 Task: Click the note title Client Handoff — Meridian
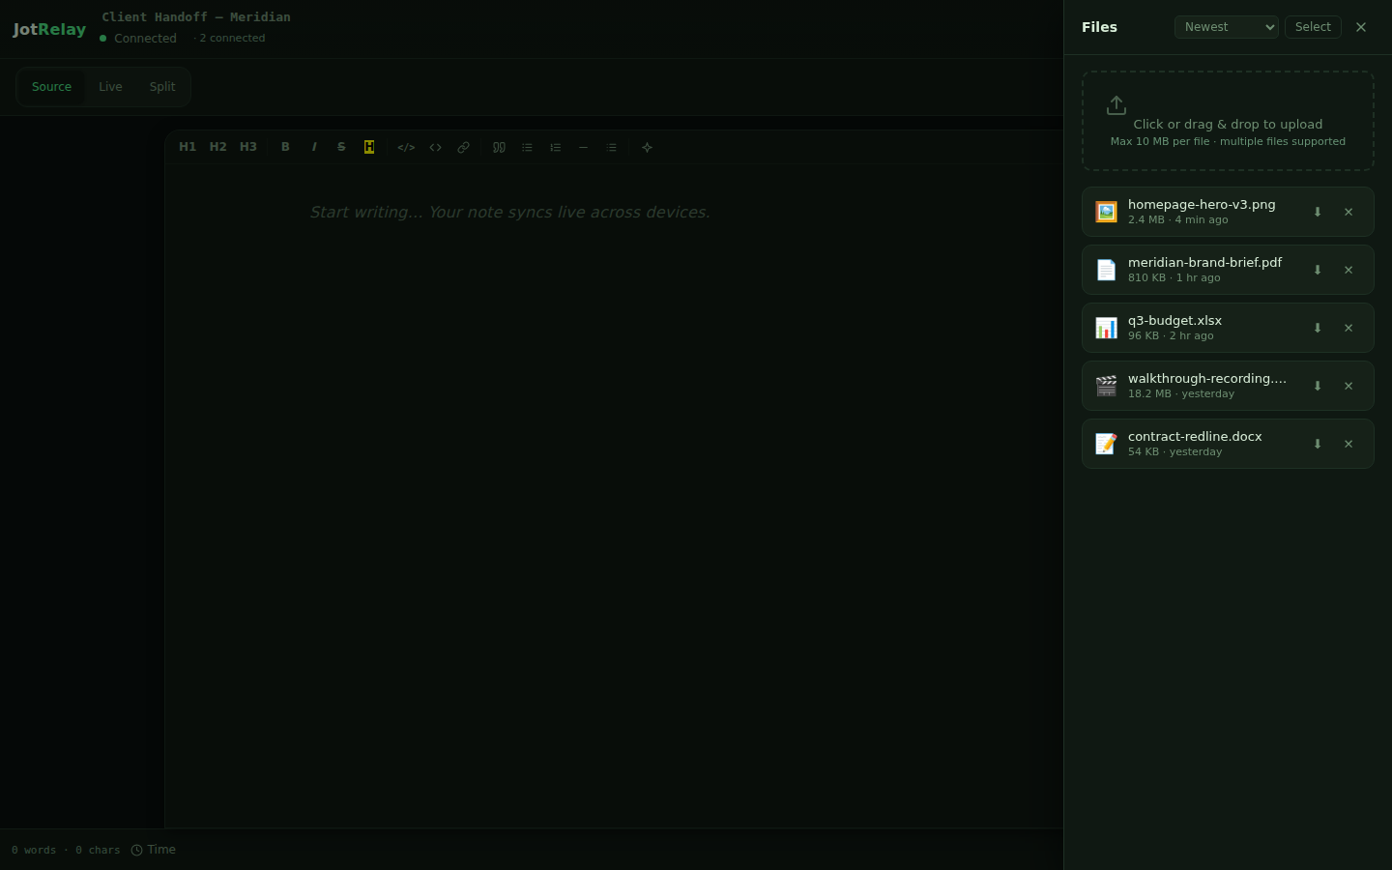pos(196,16)
